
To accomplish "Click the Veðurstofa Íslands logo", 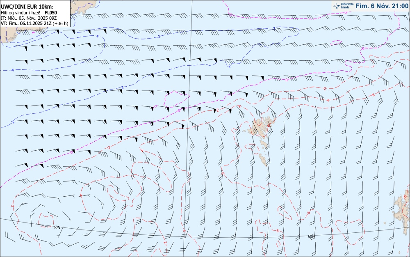I will (x=343, y=6).
